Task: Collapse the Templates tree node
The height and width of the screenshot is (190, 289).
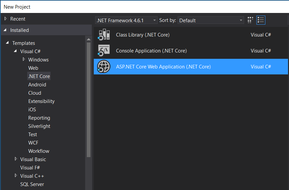Action: tap(7, 43)
